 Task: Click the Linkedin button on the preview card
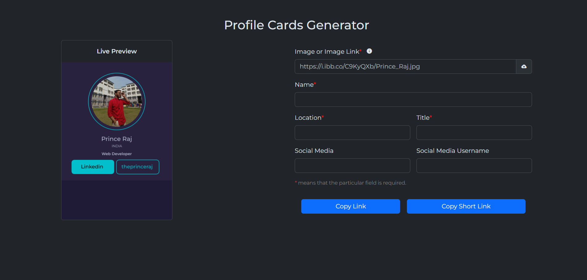coord(92,167)
